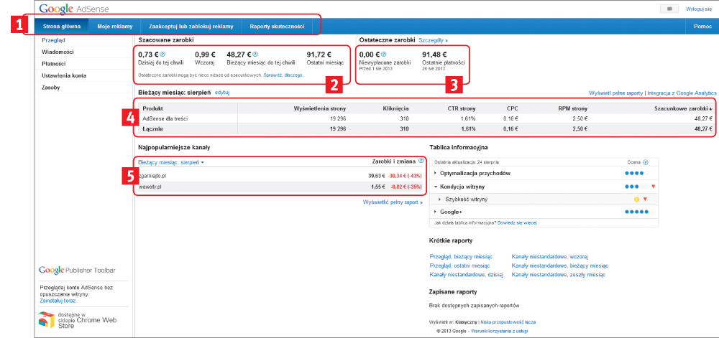Click help icon beside Zarobki i zmiana
The image size is (719, 338).
point(421,161)
